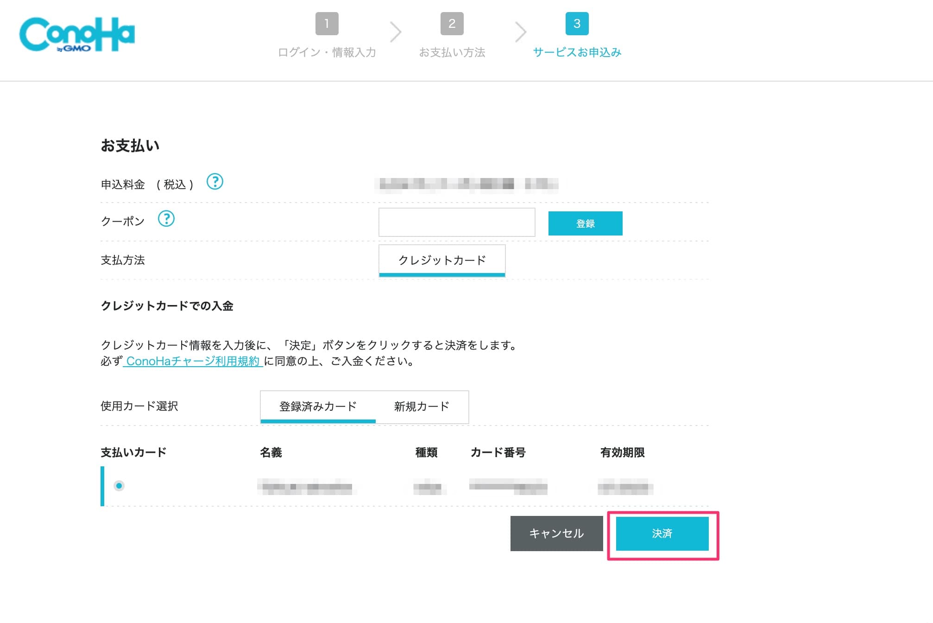Open ConoHaチャージ利用規約 link
This screenshot has height=623, width=933.
coord(193,361)
